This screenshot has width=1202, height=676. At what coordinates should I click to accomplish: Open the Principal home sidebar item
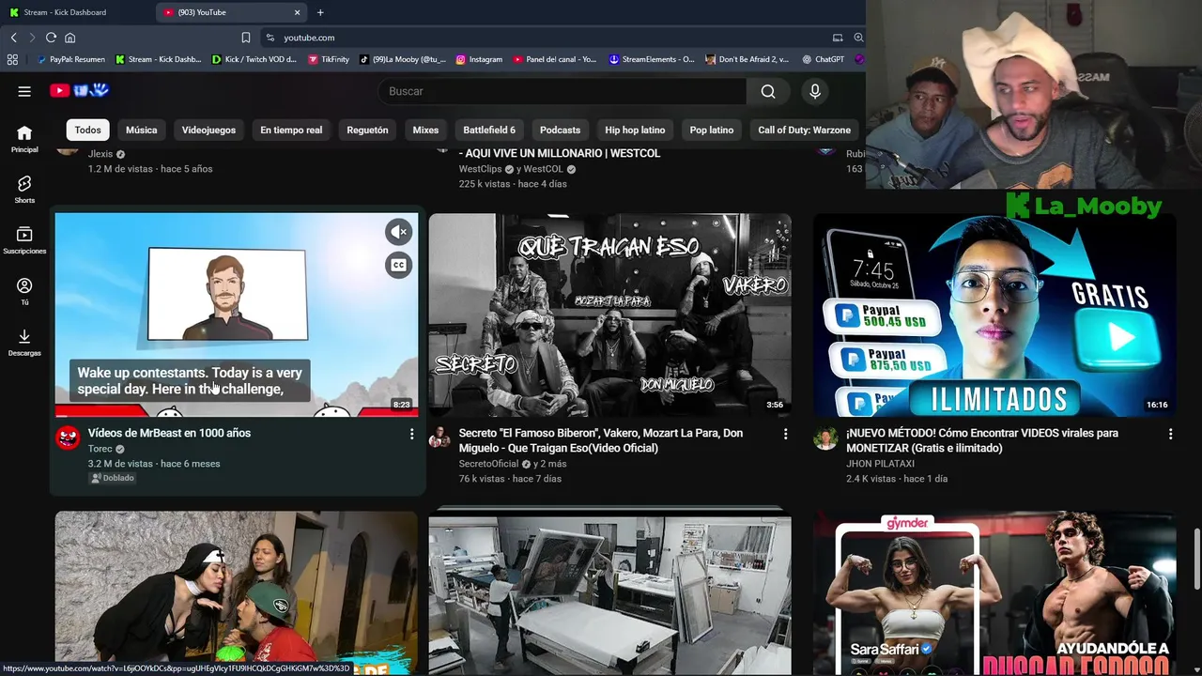[x=24, y=139]
